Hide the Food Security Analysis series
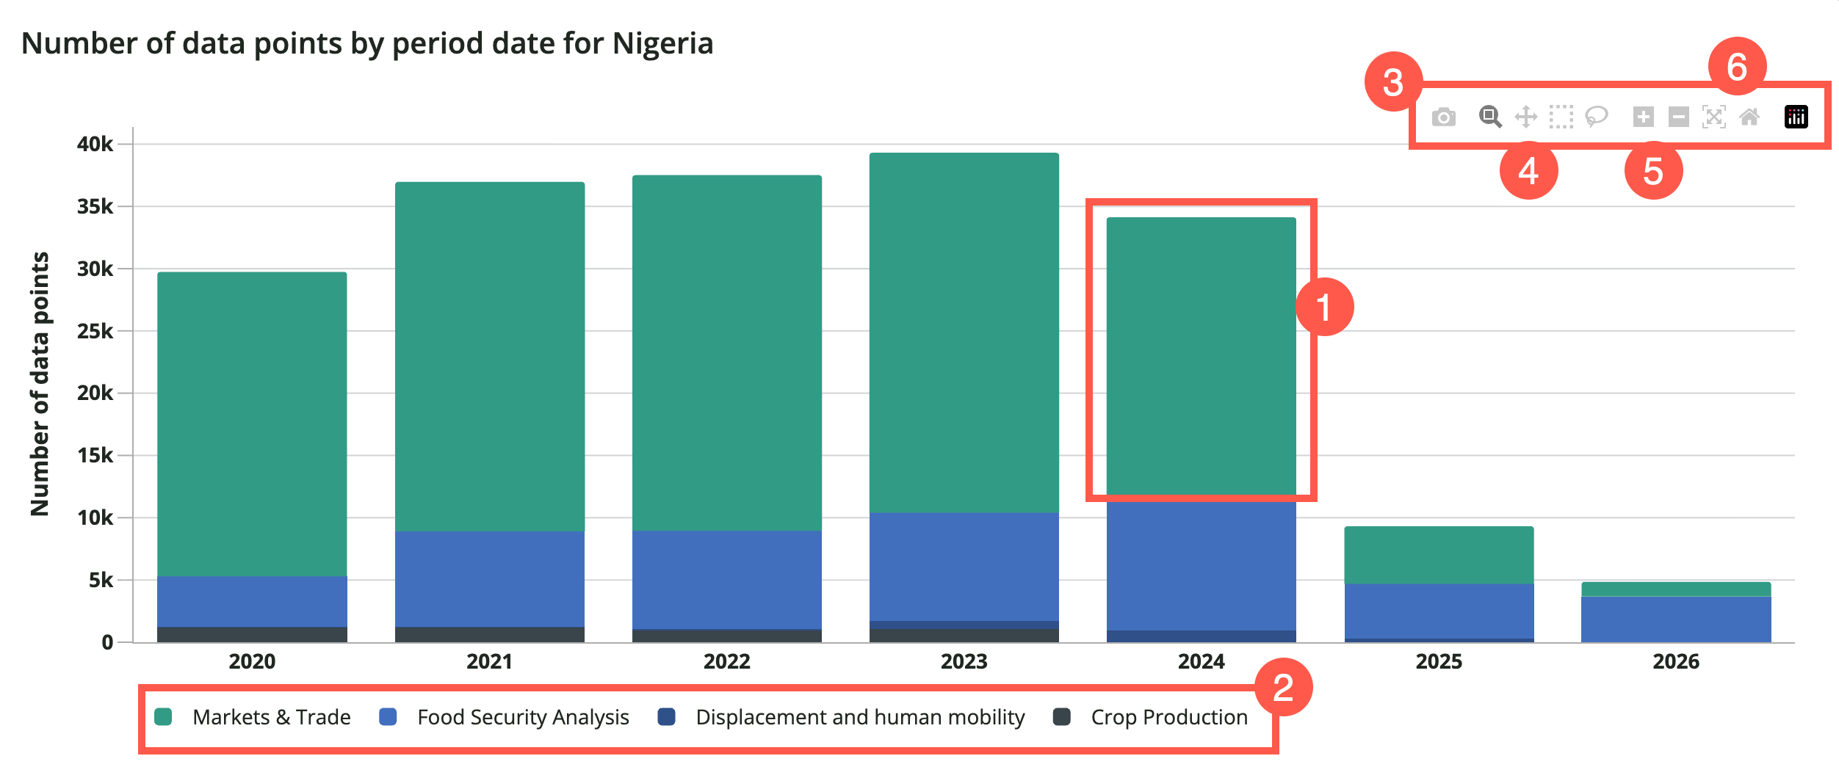Screen dimensions: 1839x778 (522, 718)
